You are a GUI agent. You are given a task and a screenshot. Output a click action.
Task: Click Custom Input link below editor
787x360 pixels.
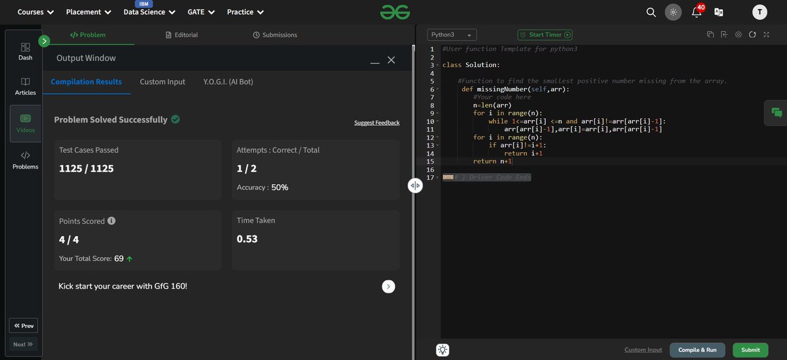tap(643, 350)
